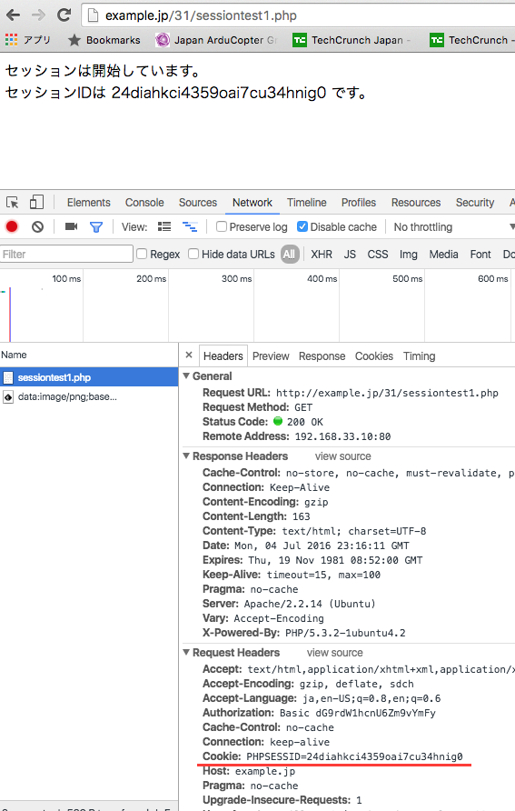Open the Timeline tab
Viewport: 515px width, 811px height.
coord(307,203)
